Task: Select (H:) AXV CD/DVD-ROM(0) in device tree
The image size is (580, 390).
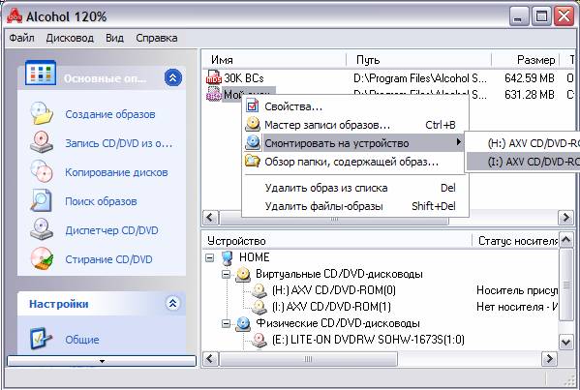Action: [334, 290]
